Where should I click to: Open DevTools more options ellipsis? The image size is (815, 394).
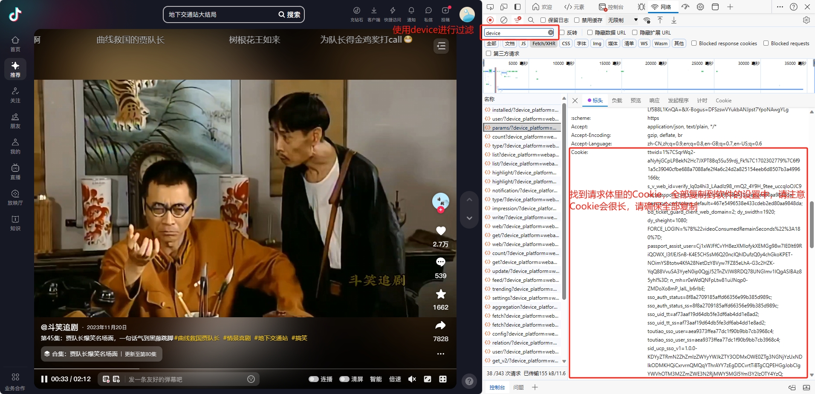pos(780,7)
